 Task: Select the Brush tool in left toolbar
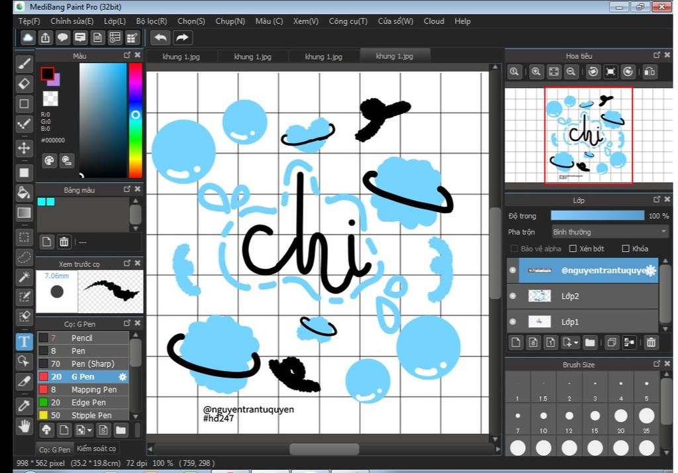pyautogui.click(x=24, y=64)
